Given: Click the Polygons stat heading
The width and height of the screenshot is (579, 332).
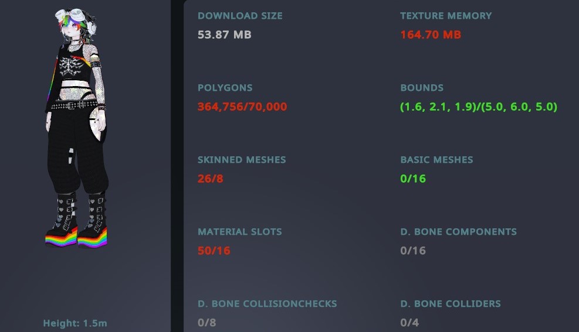Looking at the screenshot, I should pyautogui.click(x=225, y=88).
